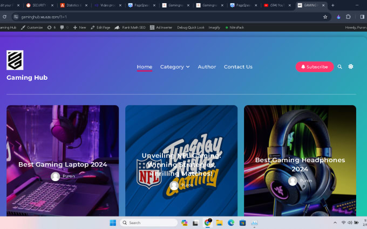Open the purple flame extension icon
The image size is (367, 229).
[x=338, y=17]
